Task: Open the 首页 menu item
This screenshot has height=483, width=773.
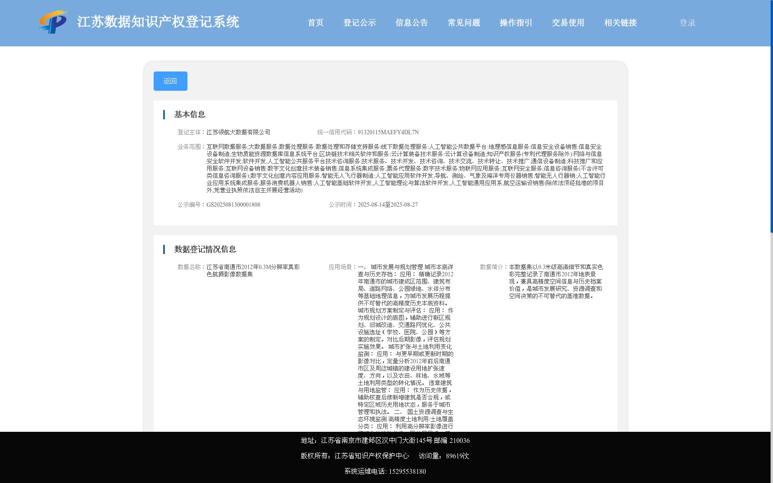Action: click(315, 23)
